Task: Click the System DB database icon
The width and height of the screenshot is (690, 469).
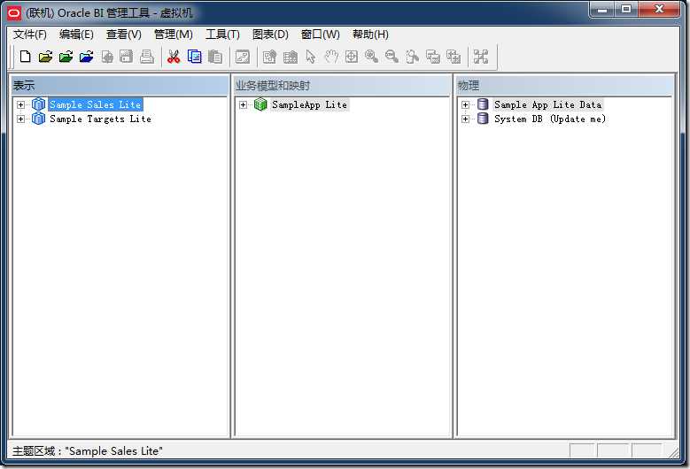Action: pos(483,119)
